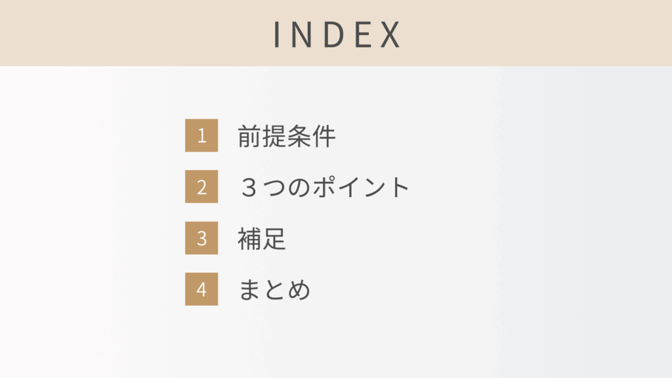Click the letter N in INDEX title
The width and height of the screenshot is (672, 378).
(x=303, y=35)
